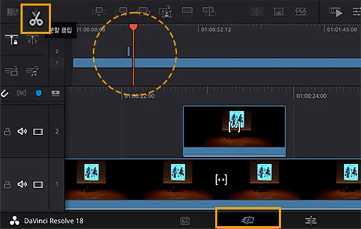The width and height of the screenshot is (361, 229).
Task: Open the Cut page tab
Action: 248,220
